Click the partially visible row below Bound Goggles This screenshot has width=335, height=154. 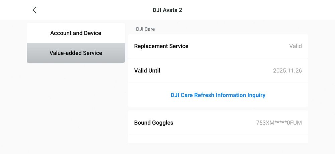coord(218,139)
